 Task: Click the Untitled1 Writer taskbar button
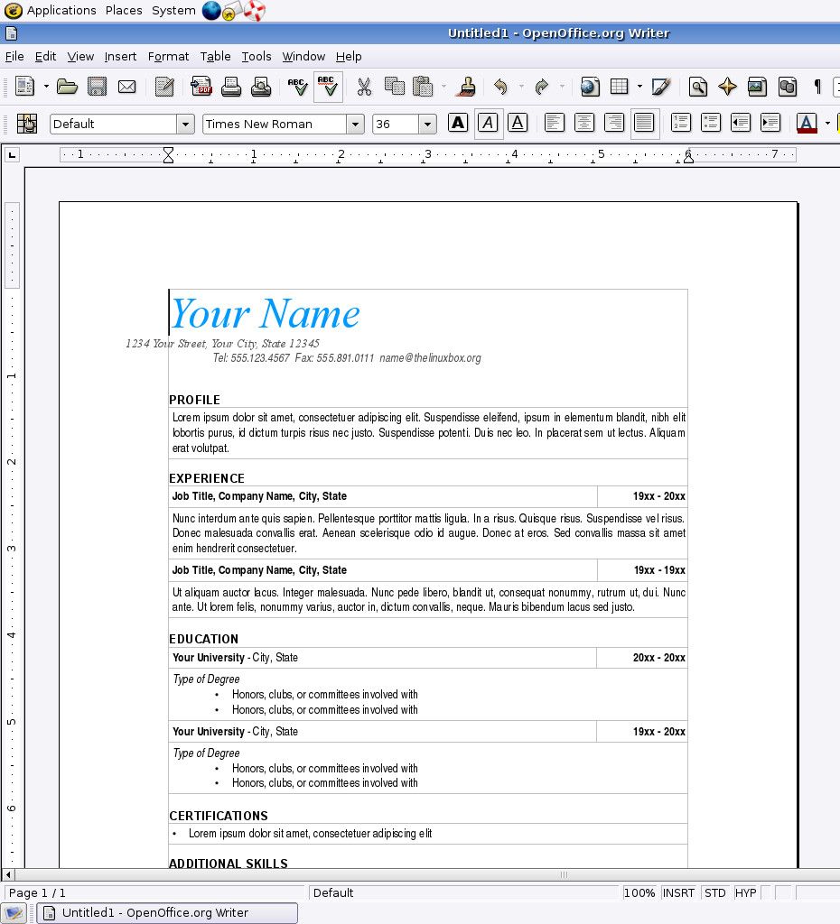[x=167, y=913]
